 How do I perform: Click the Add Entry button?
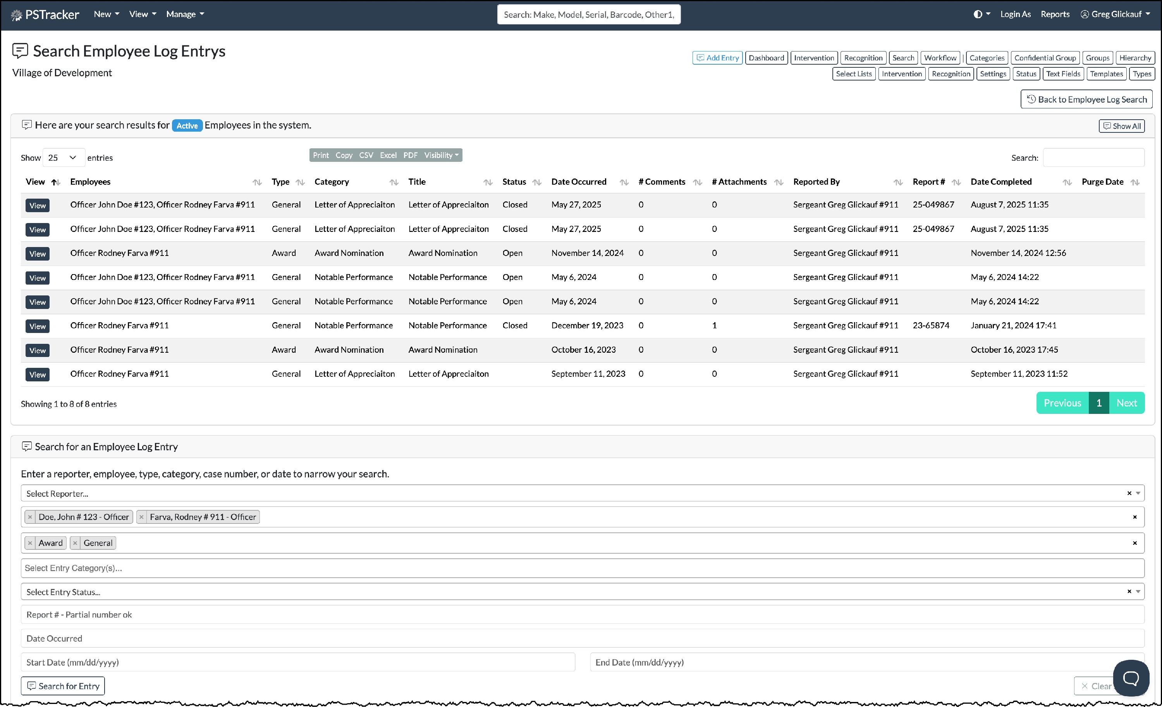pyautogui.click(x=717, y=58)
